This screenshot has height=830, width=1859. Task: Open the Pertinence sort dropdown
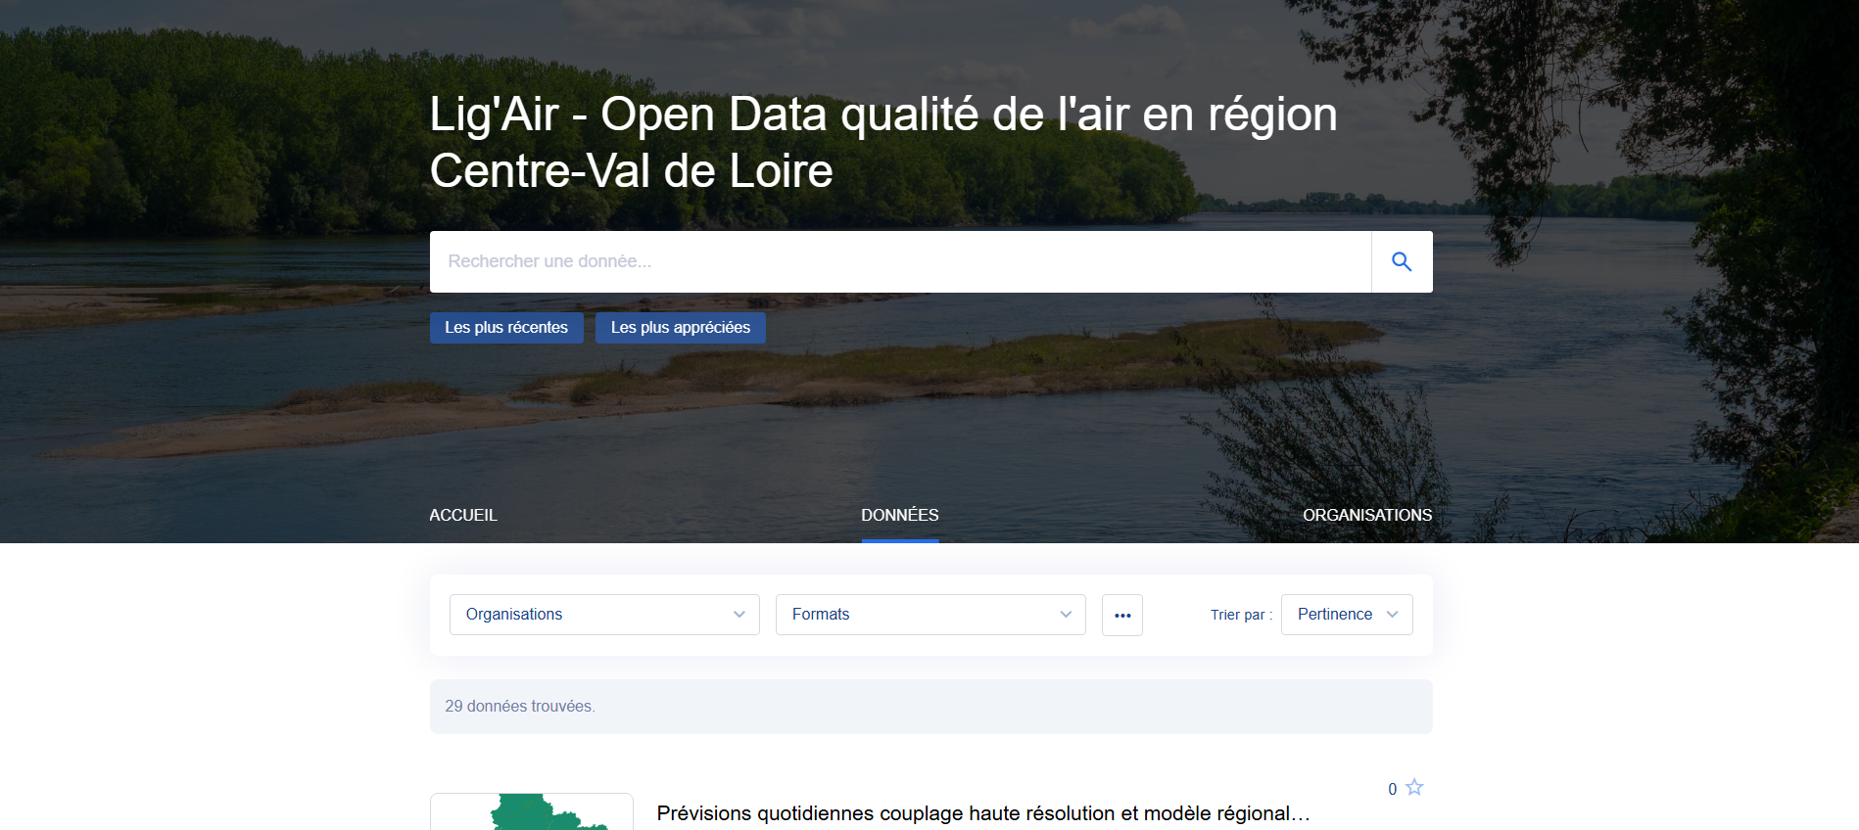click(1346, 615)
